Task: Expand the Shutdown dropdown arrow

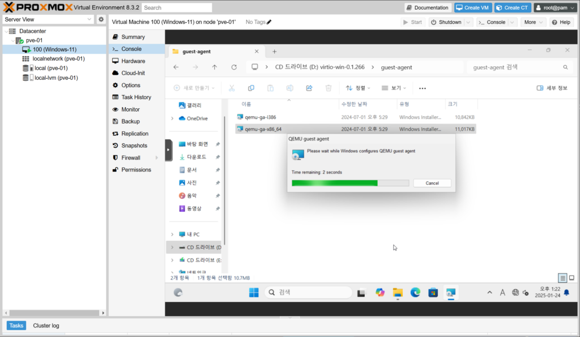Action: (470, 22)
